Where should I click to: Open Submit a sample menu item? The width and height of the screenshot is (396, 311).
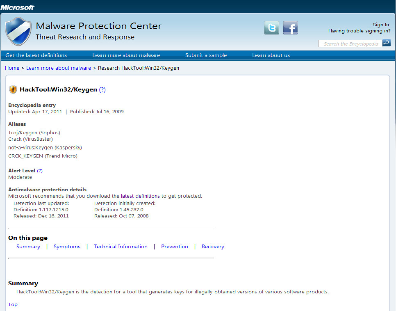pos(206,55)
